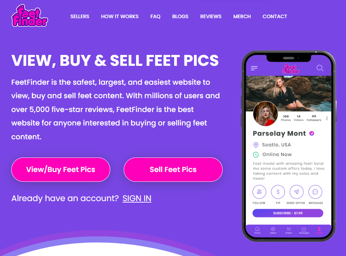
Task: Open the Merch navigation link
Action: point(242,16)
